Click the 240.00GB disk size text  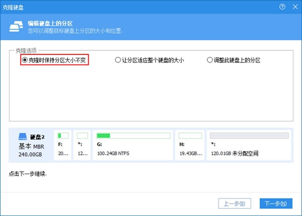point(30,155)
